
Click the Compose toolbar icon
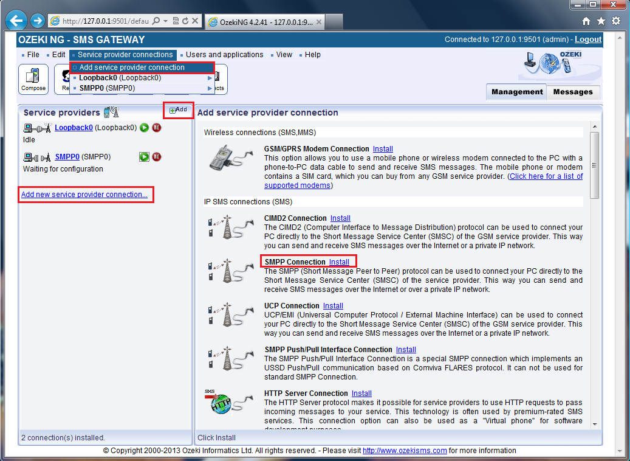click(x=33, y=79)
